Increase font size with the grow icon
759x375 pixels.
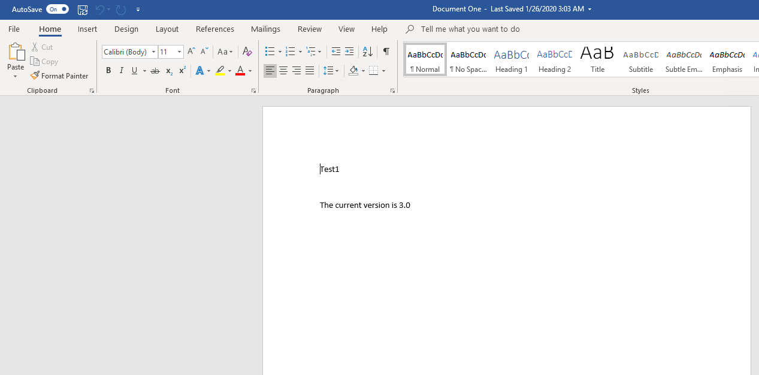pyautogui.click(x=191, y=52)
